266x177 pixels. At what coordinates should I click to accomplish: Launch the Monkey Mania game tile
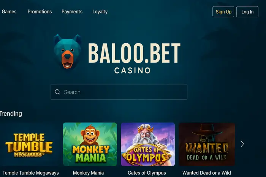pos(90,144)
